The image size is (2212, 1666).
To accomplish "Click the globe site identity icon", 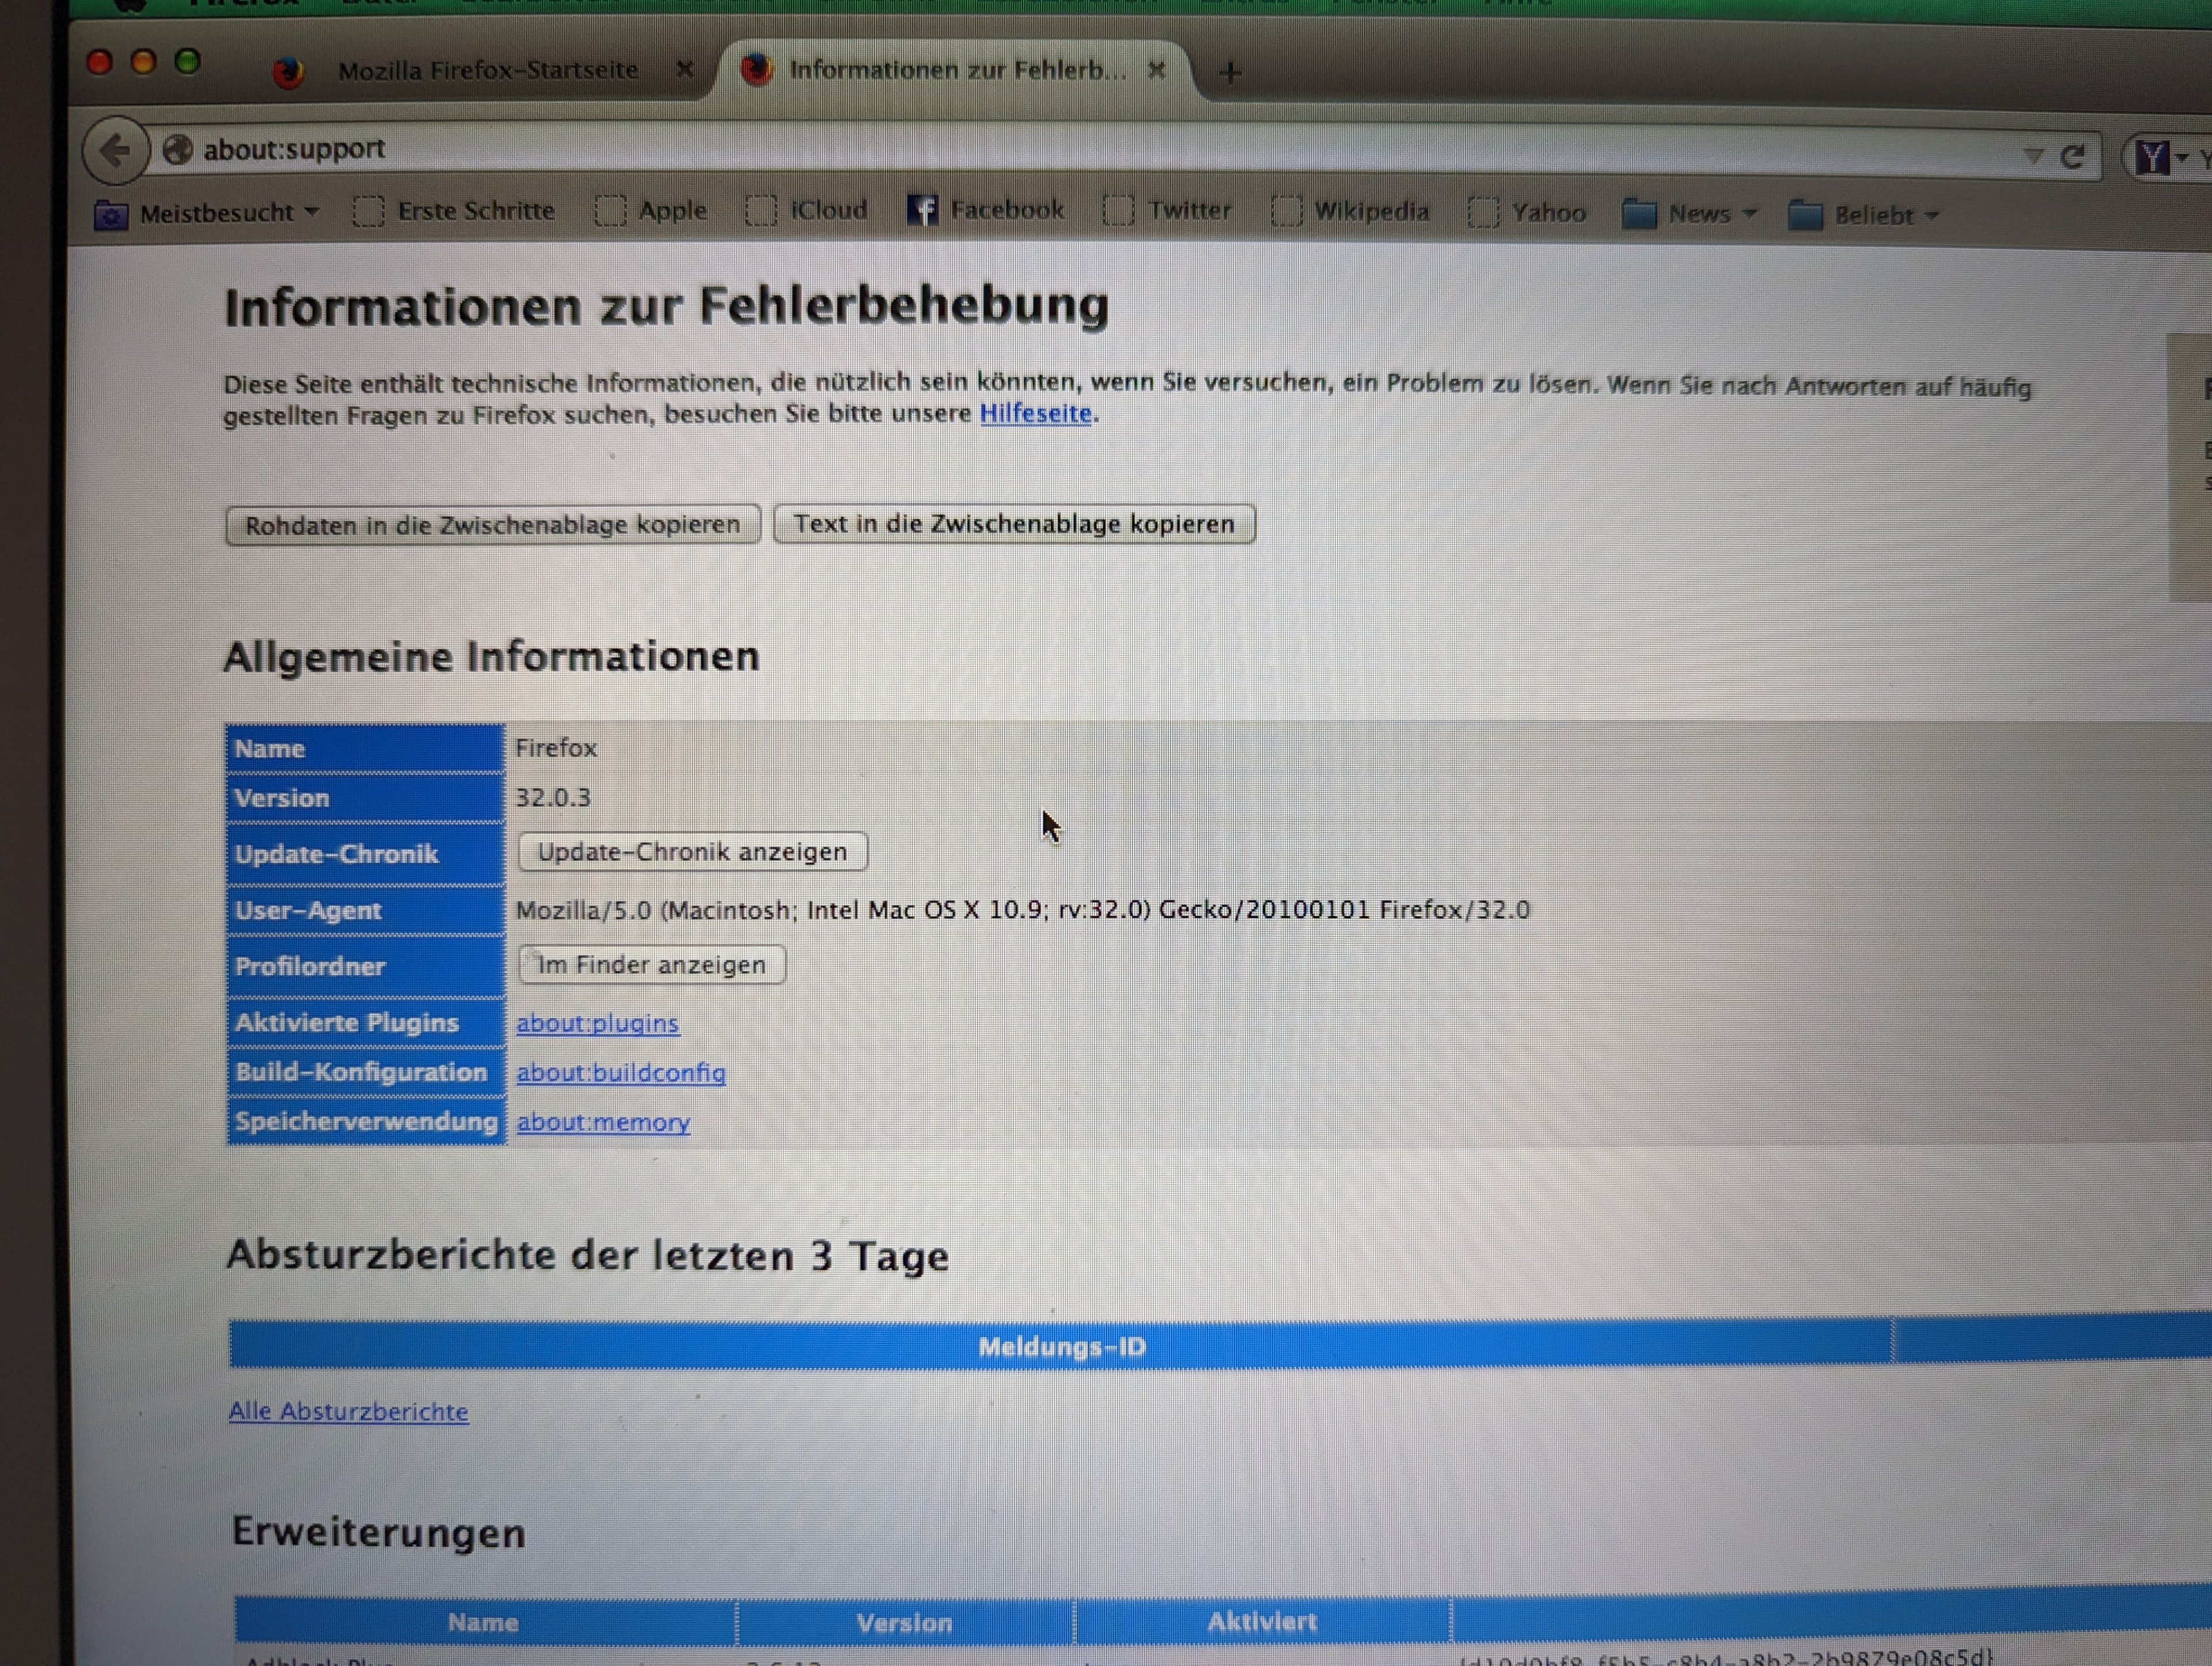I will (x=177, y=150).
